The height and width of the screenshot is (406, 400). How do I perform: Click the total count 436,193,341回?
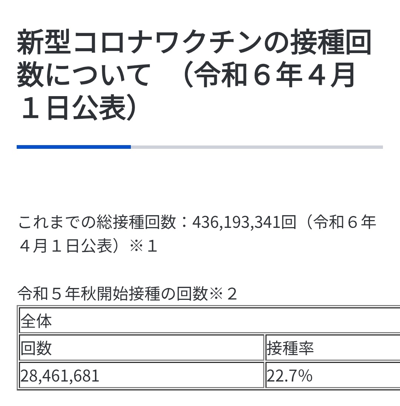click(244, 222)
